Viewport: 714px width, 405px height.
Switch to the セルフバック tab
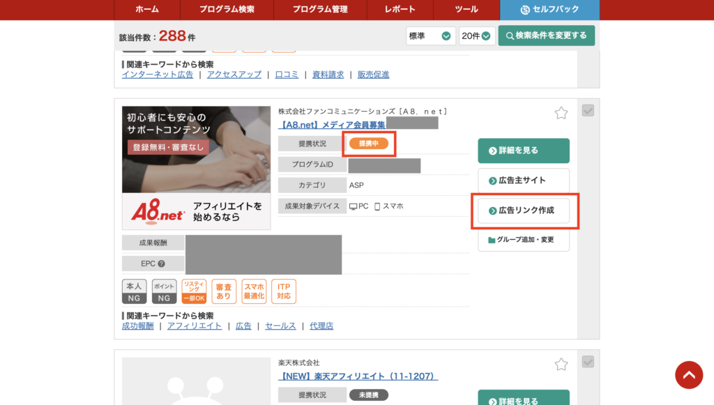[x=549, y=10]
